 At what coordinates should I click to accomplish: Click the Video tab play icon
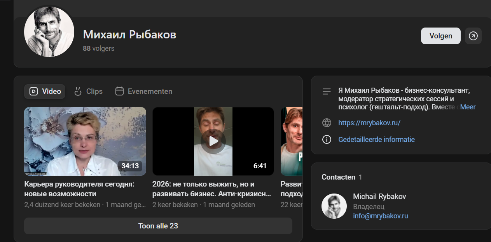coord(33,92)
